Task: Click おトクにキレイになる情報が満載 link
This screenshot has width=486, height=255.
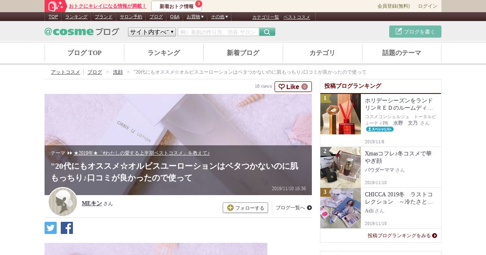Action: tap(108, 6)
